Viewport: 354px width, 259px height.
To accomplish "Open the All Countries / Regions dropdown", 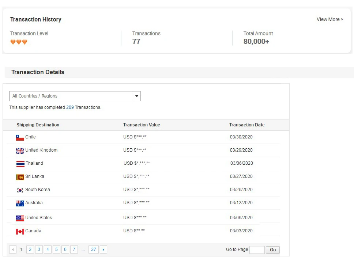I will (x=71, y=96).
